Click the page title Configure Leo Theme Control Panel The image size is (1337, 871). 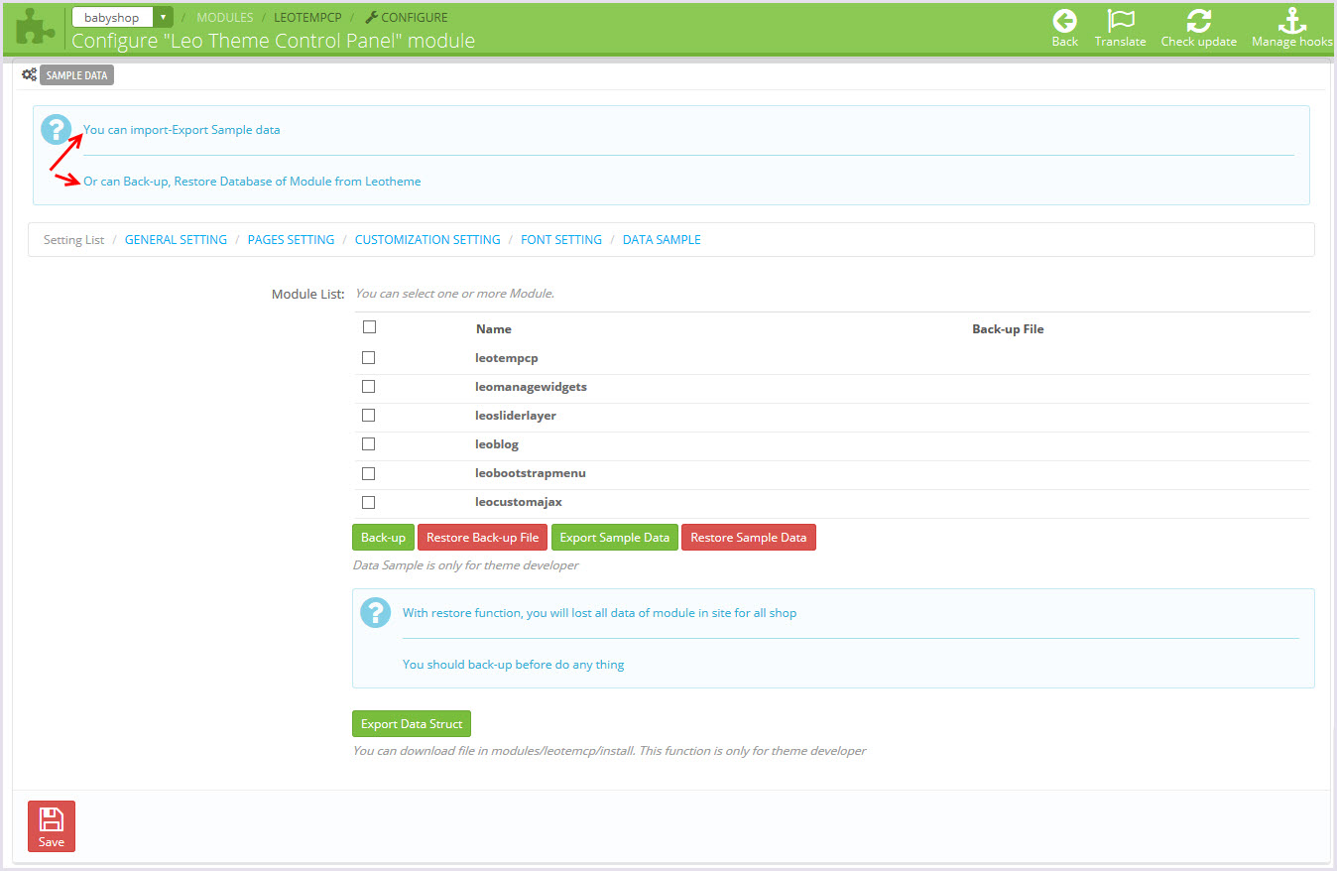coord(273,41)
